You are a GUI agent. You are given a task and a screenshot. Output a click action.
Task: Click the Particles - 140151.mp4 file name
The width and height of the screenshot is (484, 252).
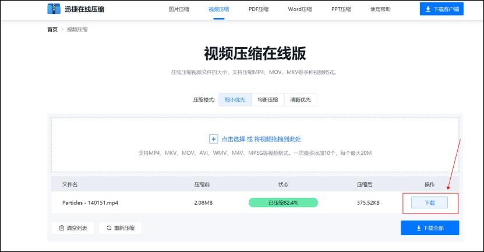tap(90, 203)
